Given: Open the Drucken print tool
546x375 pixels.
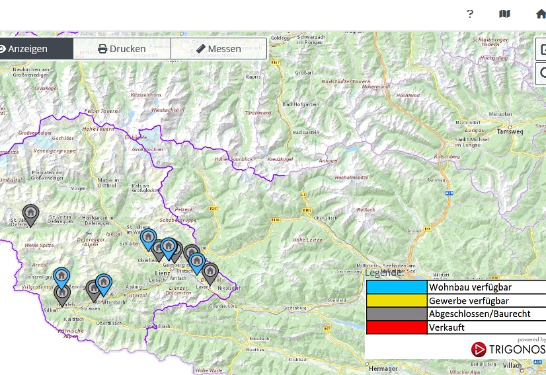Looking at the screenshot, I should (x=122, y=49).
